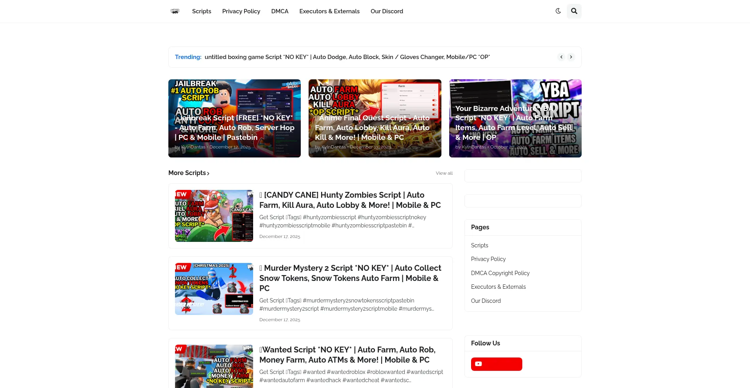The height and width of the screenshot is (388, 750).
Task: Click the View all link
Action: [444, 173]
